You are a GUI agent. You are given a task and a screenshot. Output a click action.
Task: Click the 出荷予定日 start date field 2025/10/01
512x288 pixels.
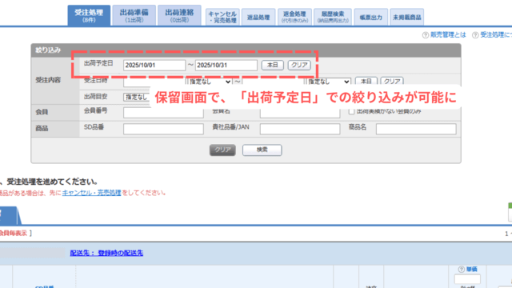(x=154, y=65)
